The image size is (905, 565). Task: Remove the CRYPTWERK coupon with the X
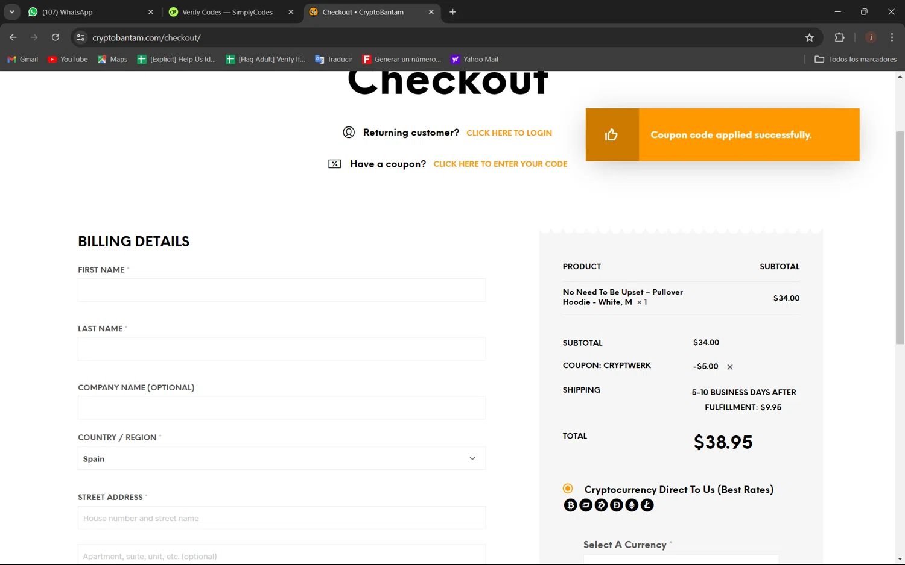(730, 367)
